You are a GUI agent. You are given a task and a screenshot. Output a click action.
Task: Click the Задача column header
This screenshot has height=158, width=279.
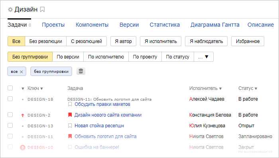pyautogui.click(x=75, y=88)
